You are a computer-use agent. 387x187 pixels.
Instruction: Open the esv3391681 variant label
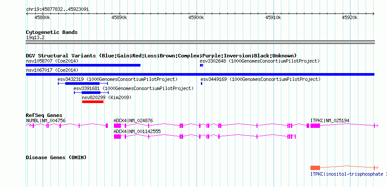coord(133,88)
